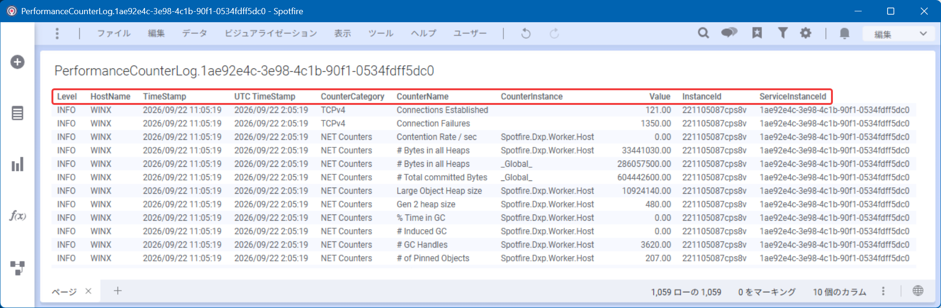Viewport: 941px width, 308px height.
Task: Click the notifications bell icon
Action: click(845, 33)
